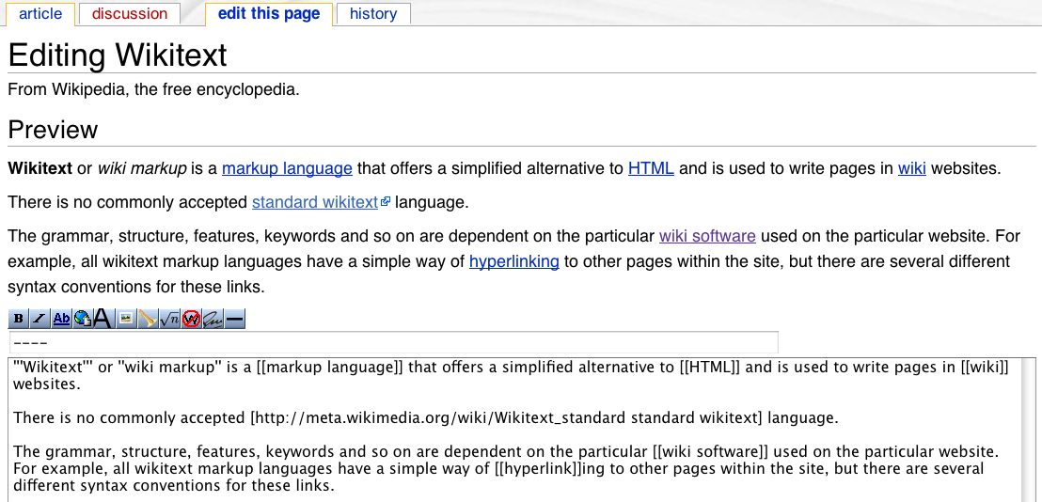Open the external link icon beside standard wikitext
The width and height of the screenshot is (1042, 502).
point(386,202)
